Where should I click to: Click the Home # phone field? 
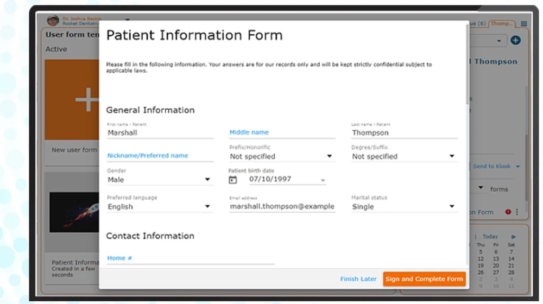click(191, 258)
